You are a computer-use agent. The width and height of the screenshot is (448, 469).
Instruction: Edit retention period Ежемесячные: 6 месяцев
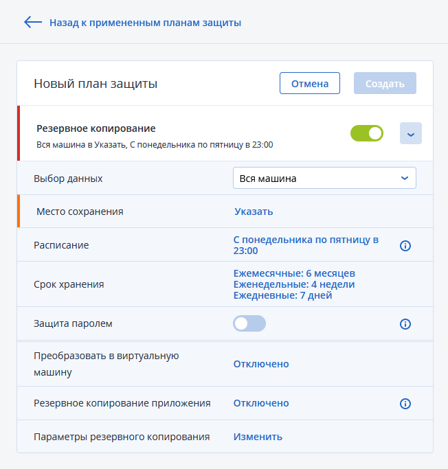[x=294, y=273]
